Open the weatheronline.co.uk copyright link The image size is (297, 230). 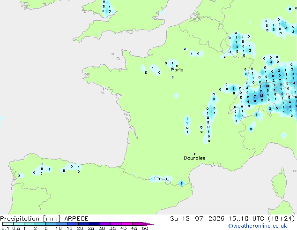tap(258, 226)
